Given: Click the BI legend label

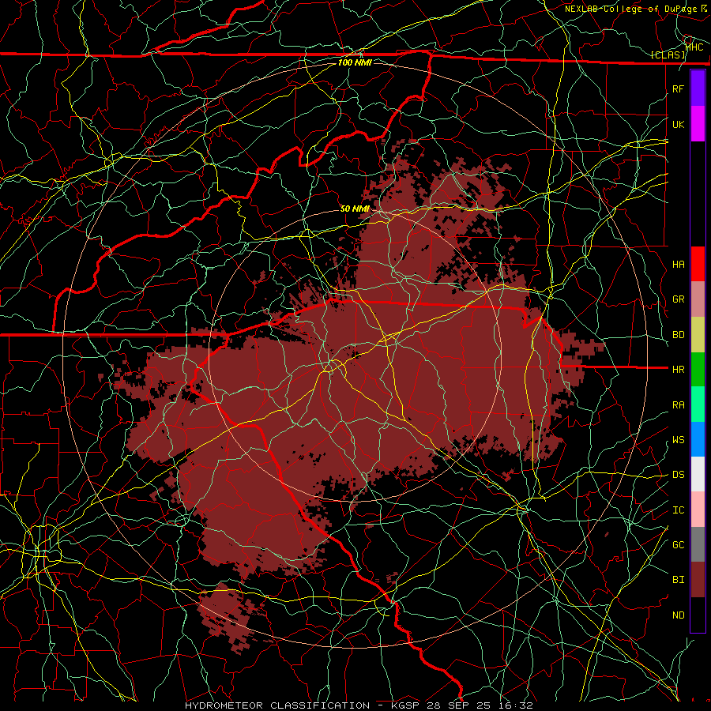Looking at the screenshot, I should (678, 580).
